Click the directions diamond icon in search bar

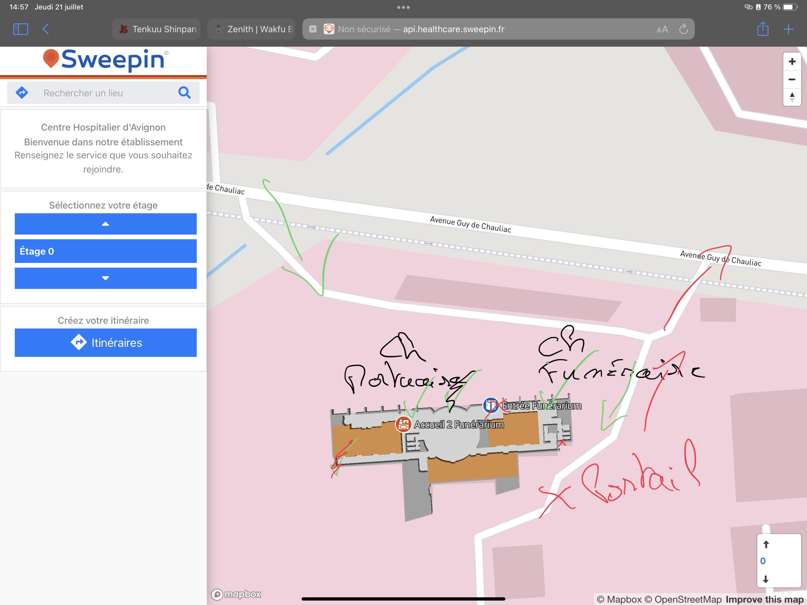pos(22,93)
